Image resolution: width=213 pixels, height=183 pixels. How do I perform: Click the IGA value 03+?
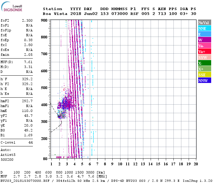point(184,14)
